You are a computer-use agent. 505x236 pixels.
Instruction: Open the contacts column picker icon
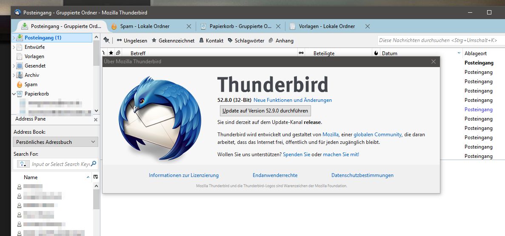[96, 177]
